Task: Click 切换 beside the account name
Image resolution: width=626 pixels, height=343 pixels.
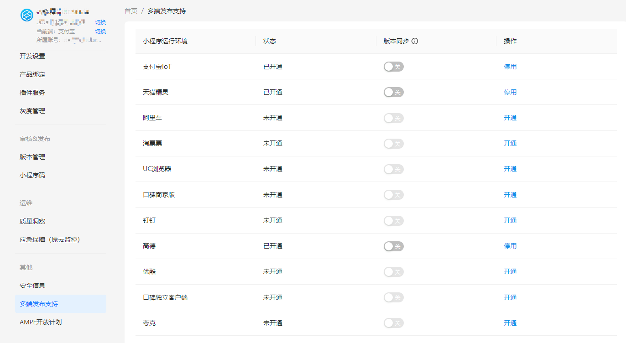Action: pos(100,22)
